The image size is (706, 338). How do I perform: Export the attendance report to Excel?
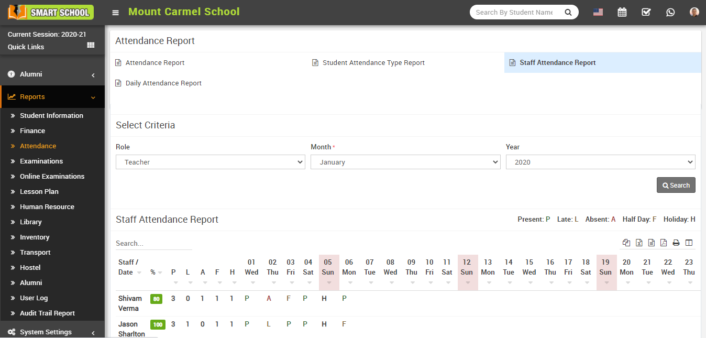pos(639,243)
